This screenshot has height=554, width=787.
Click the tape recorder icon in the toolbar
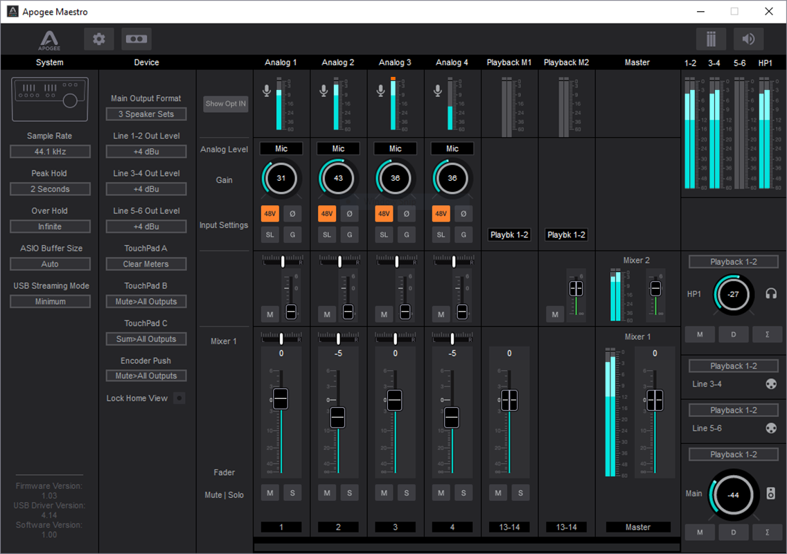[137, 39]
